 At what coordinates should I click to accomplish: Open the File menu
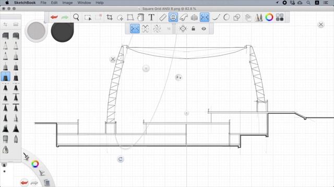pos(43,3)
